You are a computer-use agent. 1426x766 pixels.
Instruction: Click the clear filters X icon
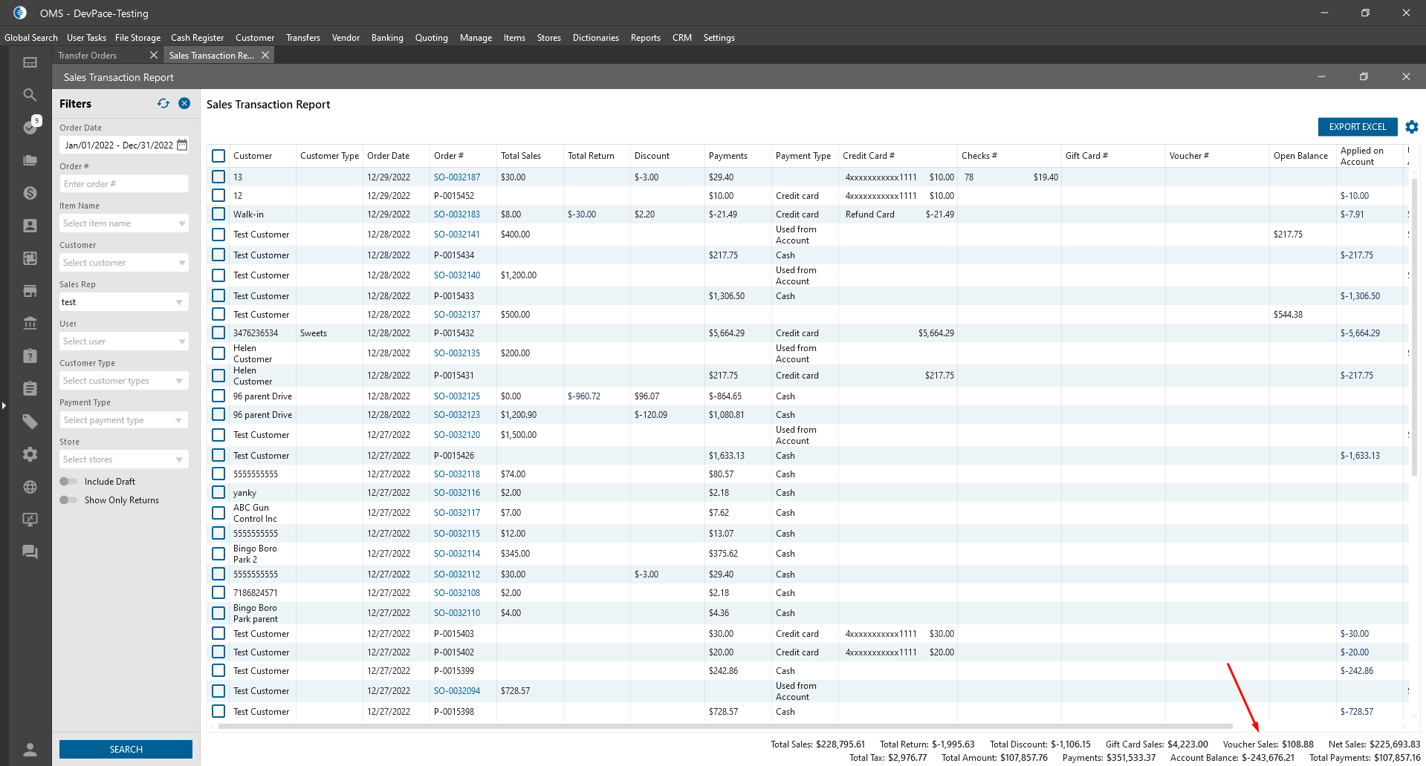[x=184, y=104]
